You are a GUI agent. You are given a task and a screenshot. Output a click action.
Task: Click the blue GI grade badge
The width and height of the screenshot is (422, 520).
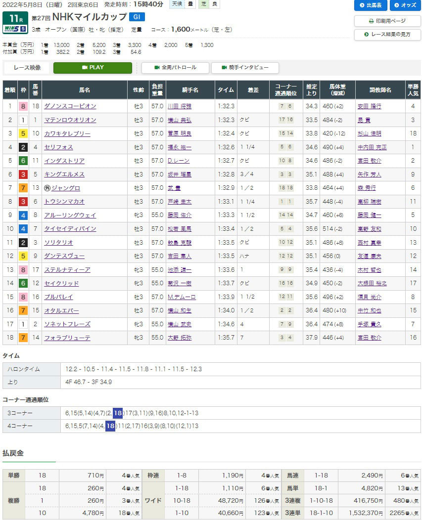click(137, 17)
